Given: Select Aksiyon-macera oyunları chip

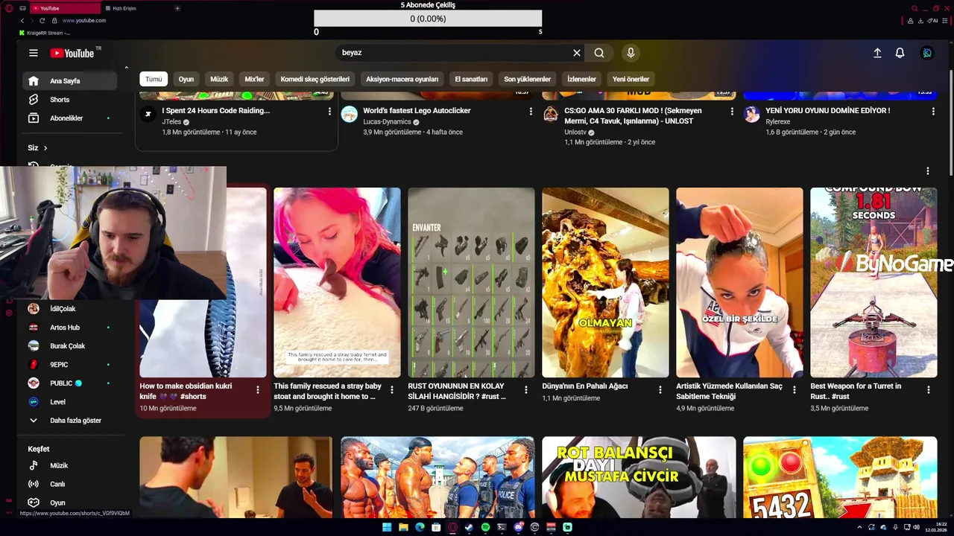Looking at the screenshot, I should 402,79.
